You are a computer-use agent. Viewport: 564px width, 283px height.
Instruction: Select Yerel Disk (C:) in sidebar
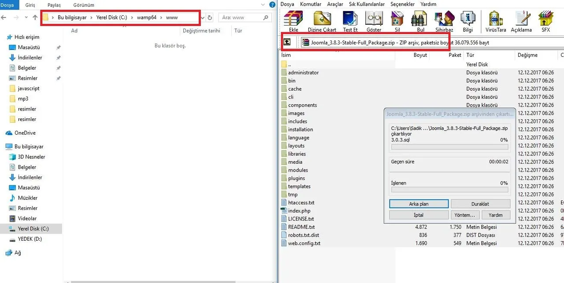click(x=31, y=228)
